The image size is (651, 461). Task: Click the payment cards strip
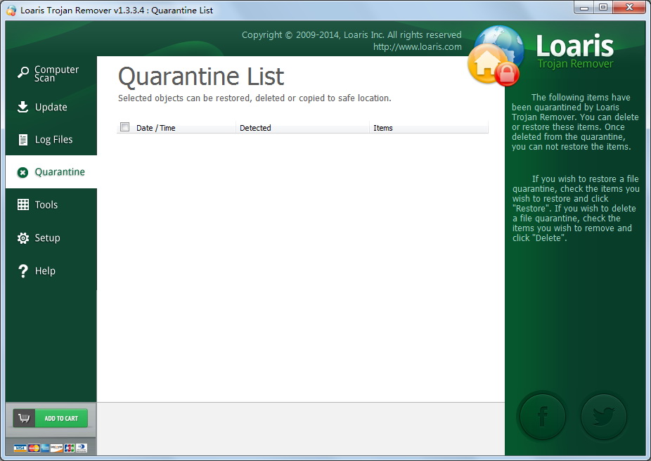click(x=50, y=448)
